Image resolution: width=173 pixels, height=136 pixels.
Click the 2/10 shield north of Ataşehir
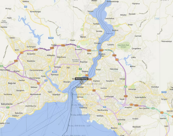126,96
